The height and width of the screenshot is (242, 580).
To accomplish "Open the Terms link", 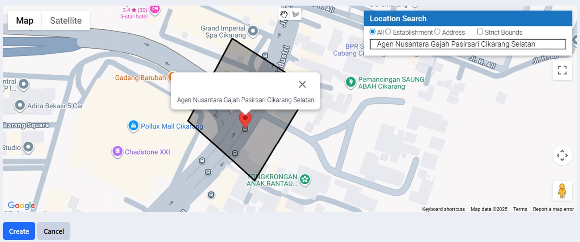I will click(x=520, y=209).
